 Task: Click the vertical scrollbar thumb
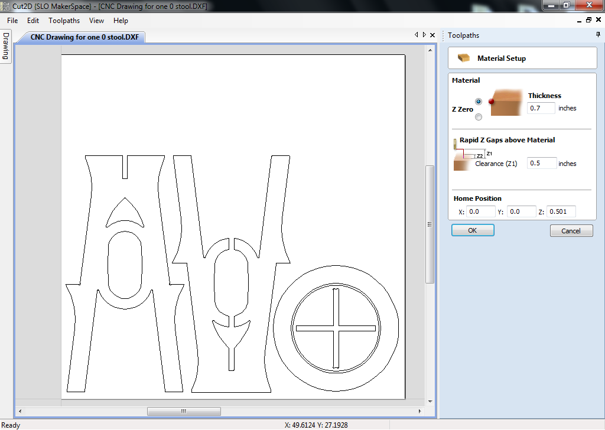[430, 224]
